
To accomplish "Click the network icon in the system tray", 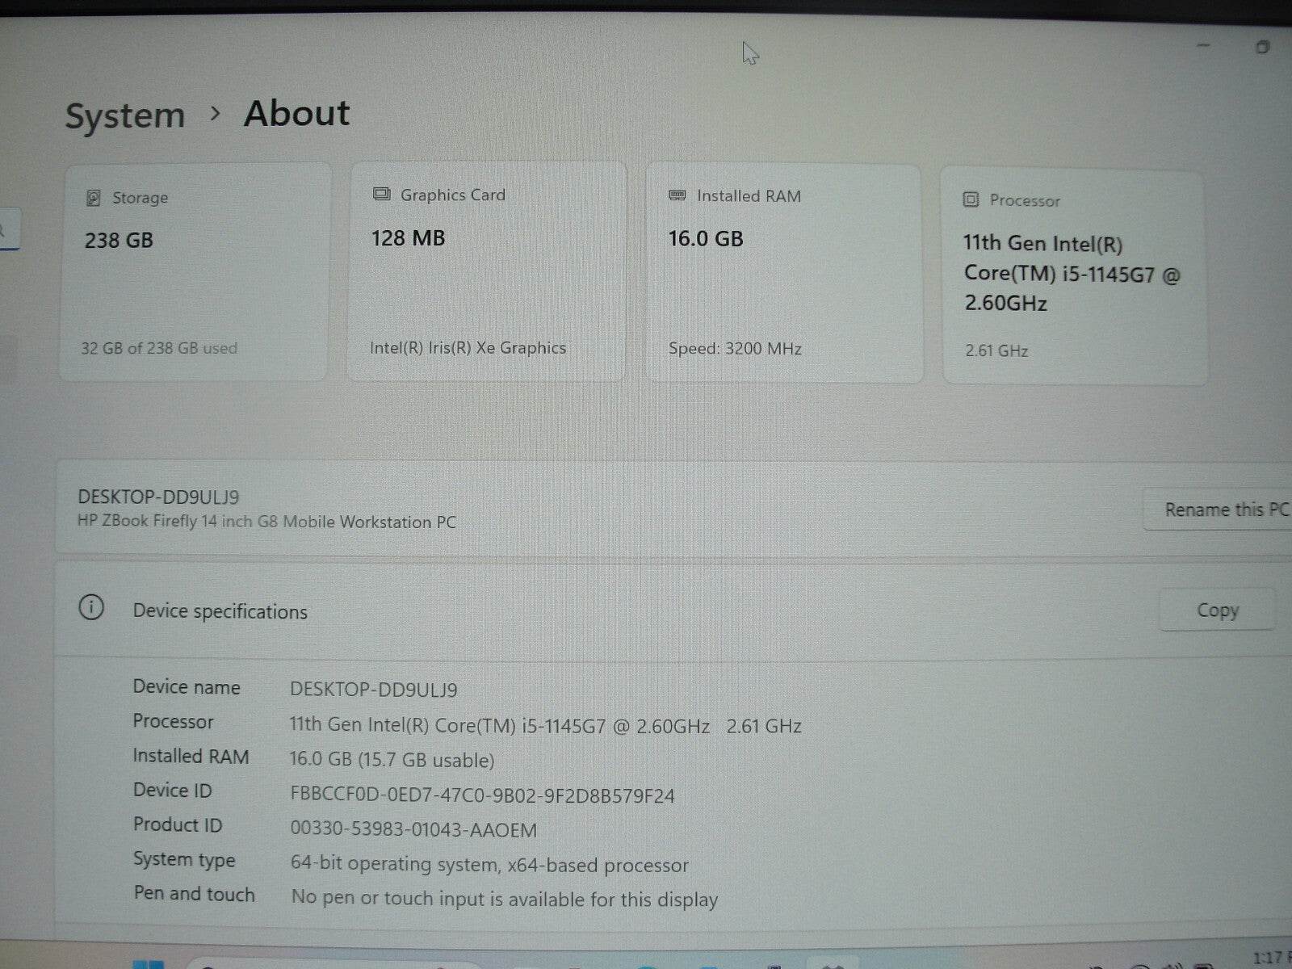I will [1140, 963].
